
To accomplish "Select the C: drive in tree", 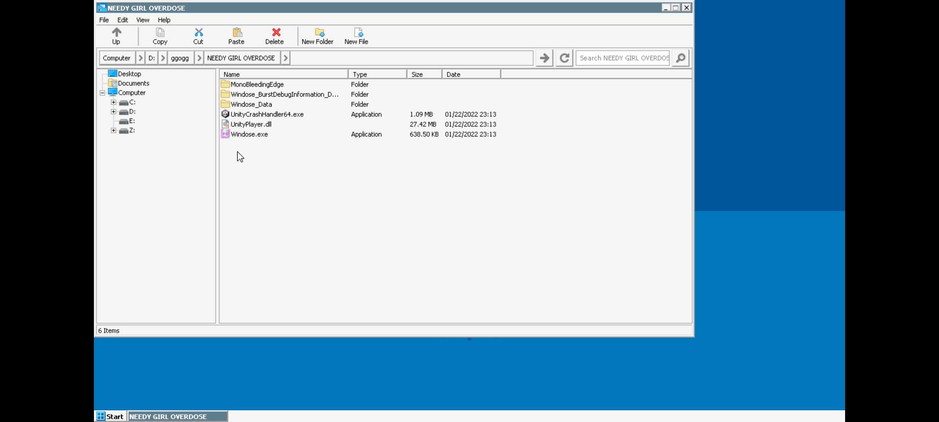I will pyautogui.click(x=132, y=102).
